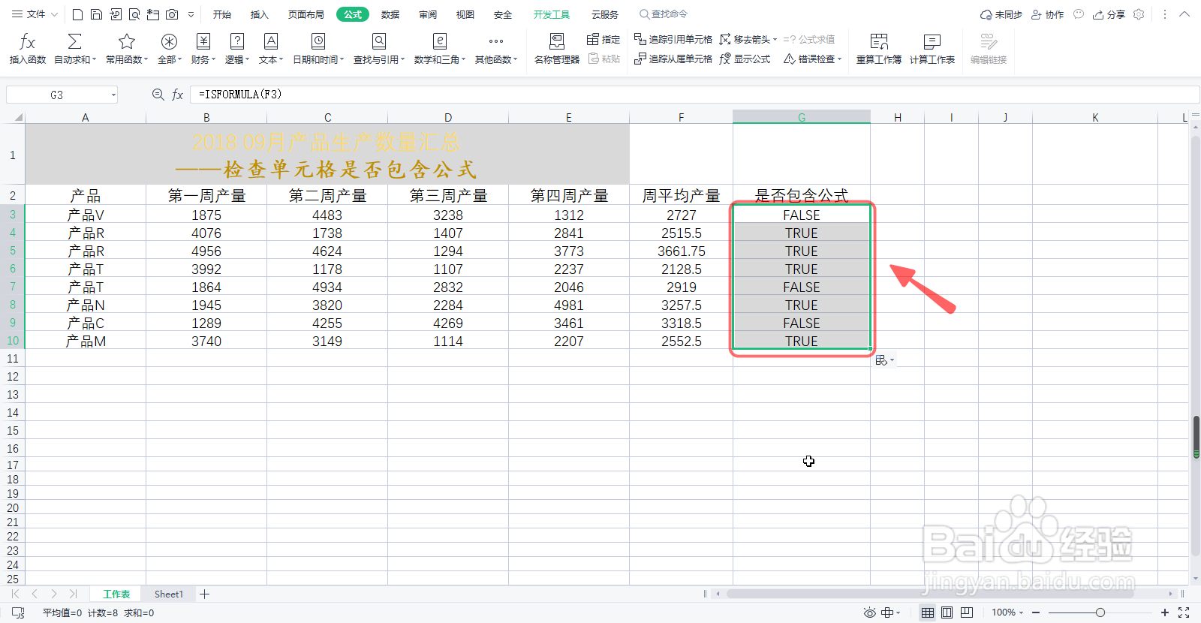Click the Insert Function (插入函数) icon
This screenshot has height=623, width=1201.
click(27, 42)
